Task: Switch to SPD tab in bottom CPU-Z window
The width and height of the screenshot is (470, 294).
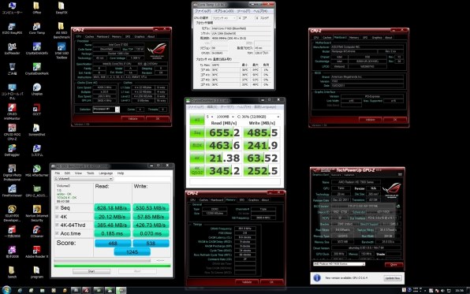Action: pos(241,199)
